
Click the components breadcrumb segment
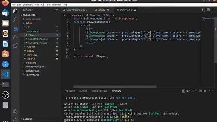click(76, 15)
